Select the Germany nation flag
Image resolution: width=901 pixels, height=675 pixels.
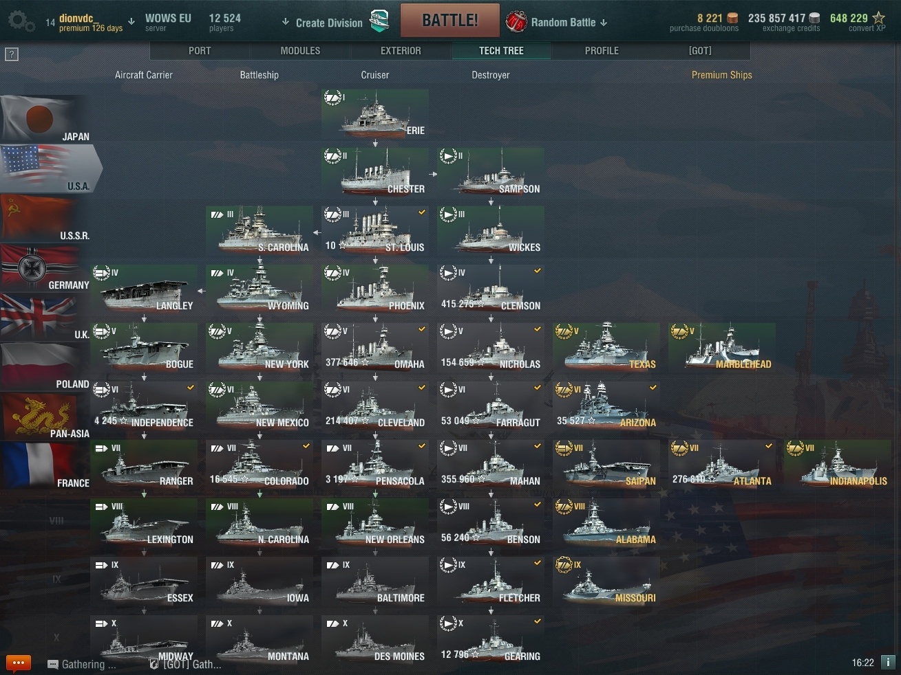(x=45, y=267)
